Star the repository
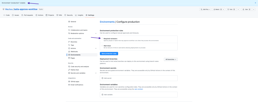This screenshot has width=258, height=102. (246, 9)
